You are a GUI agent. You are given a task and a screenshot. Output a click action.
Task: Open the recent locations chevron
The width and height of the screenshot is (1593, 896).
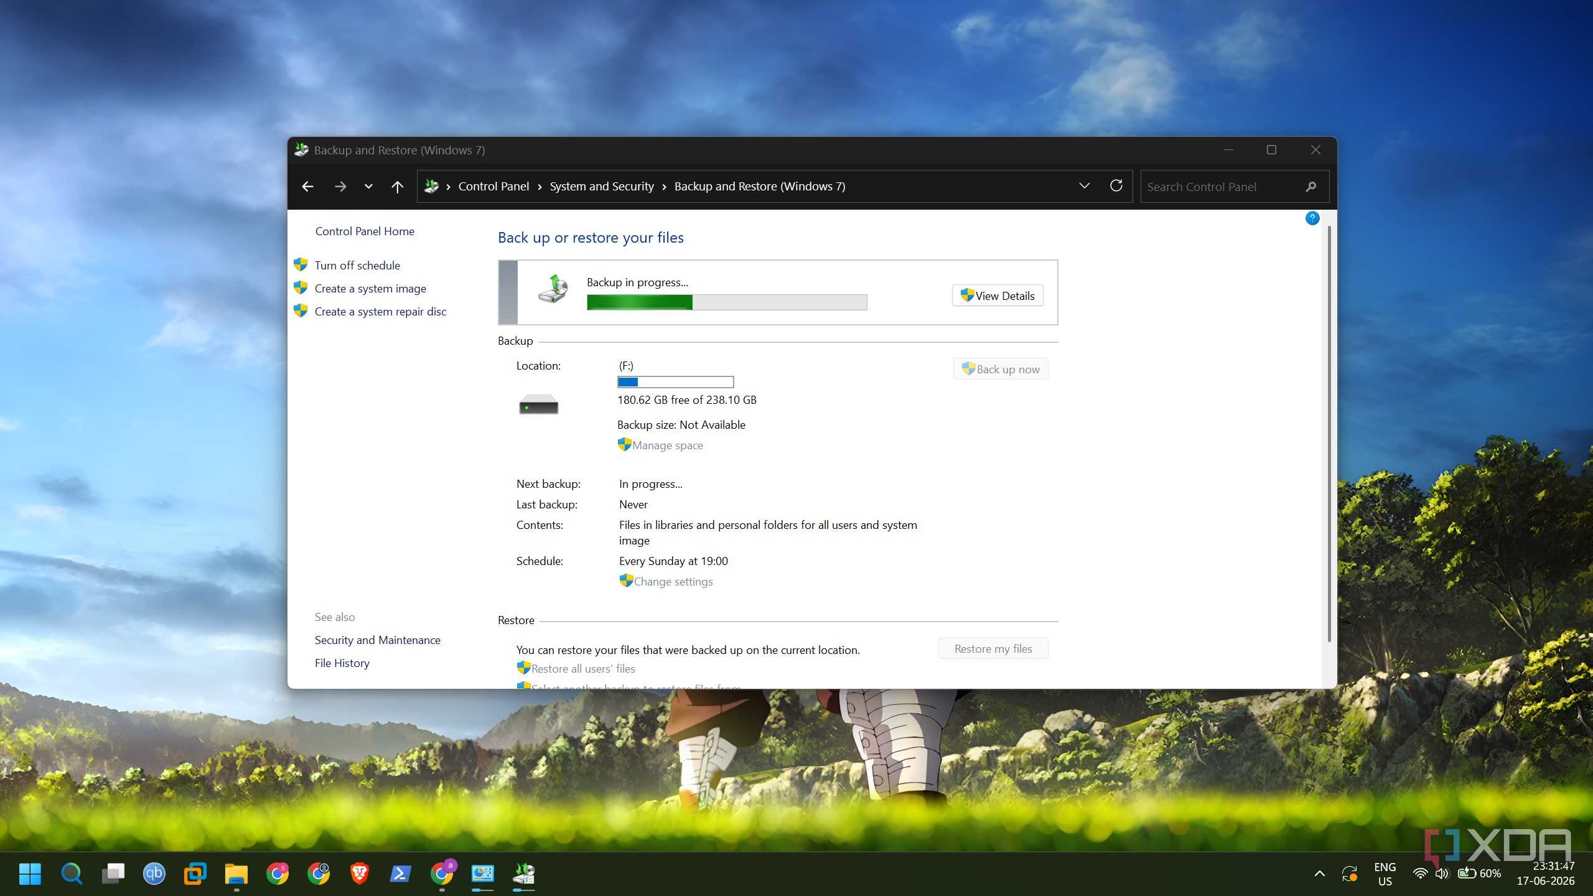(368, 187)
